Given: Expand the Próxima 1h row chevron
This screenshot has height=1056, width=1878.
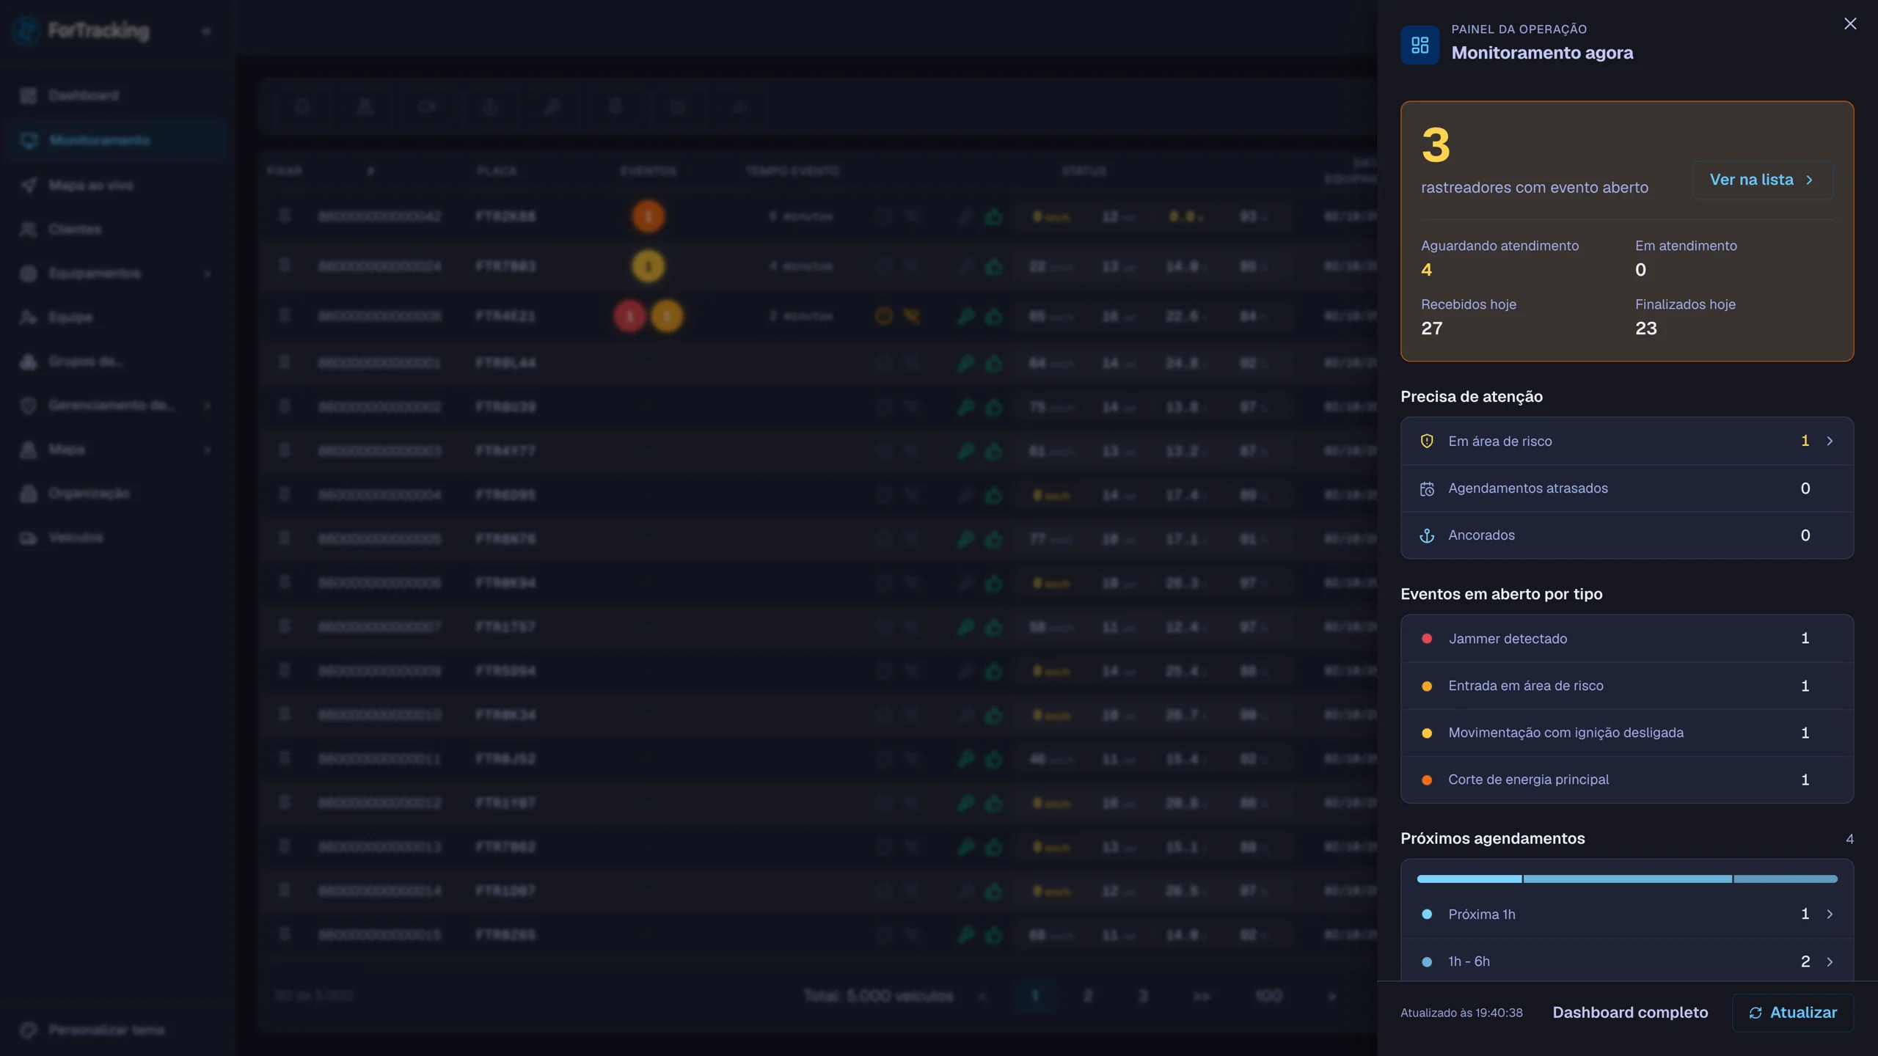Looking at the screenshot, I should tap(1830, 914).
